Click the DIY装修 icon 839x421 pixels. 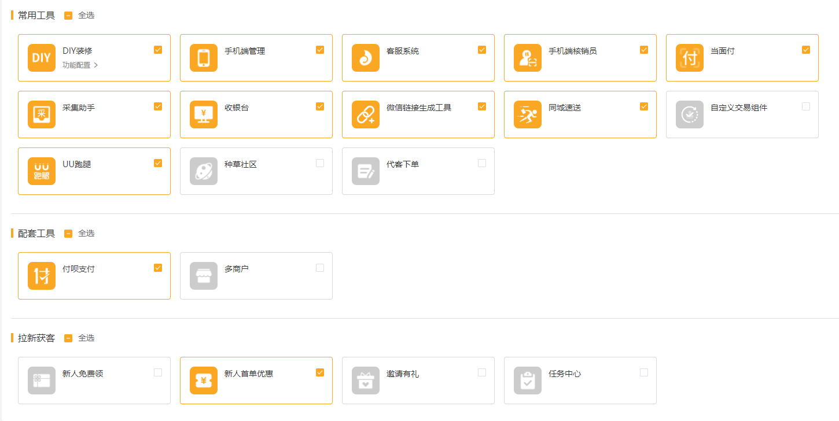click(x=42, y=58)
